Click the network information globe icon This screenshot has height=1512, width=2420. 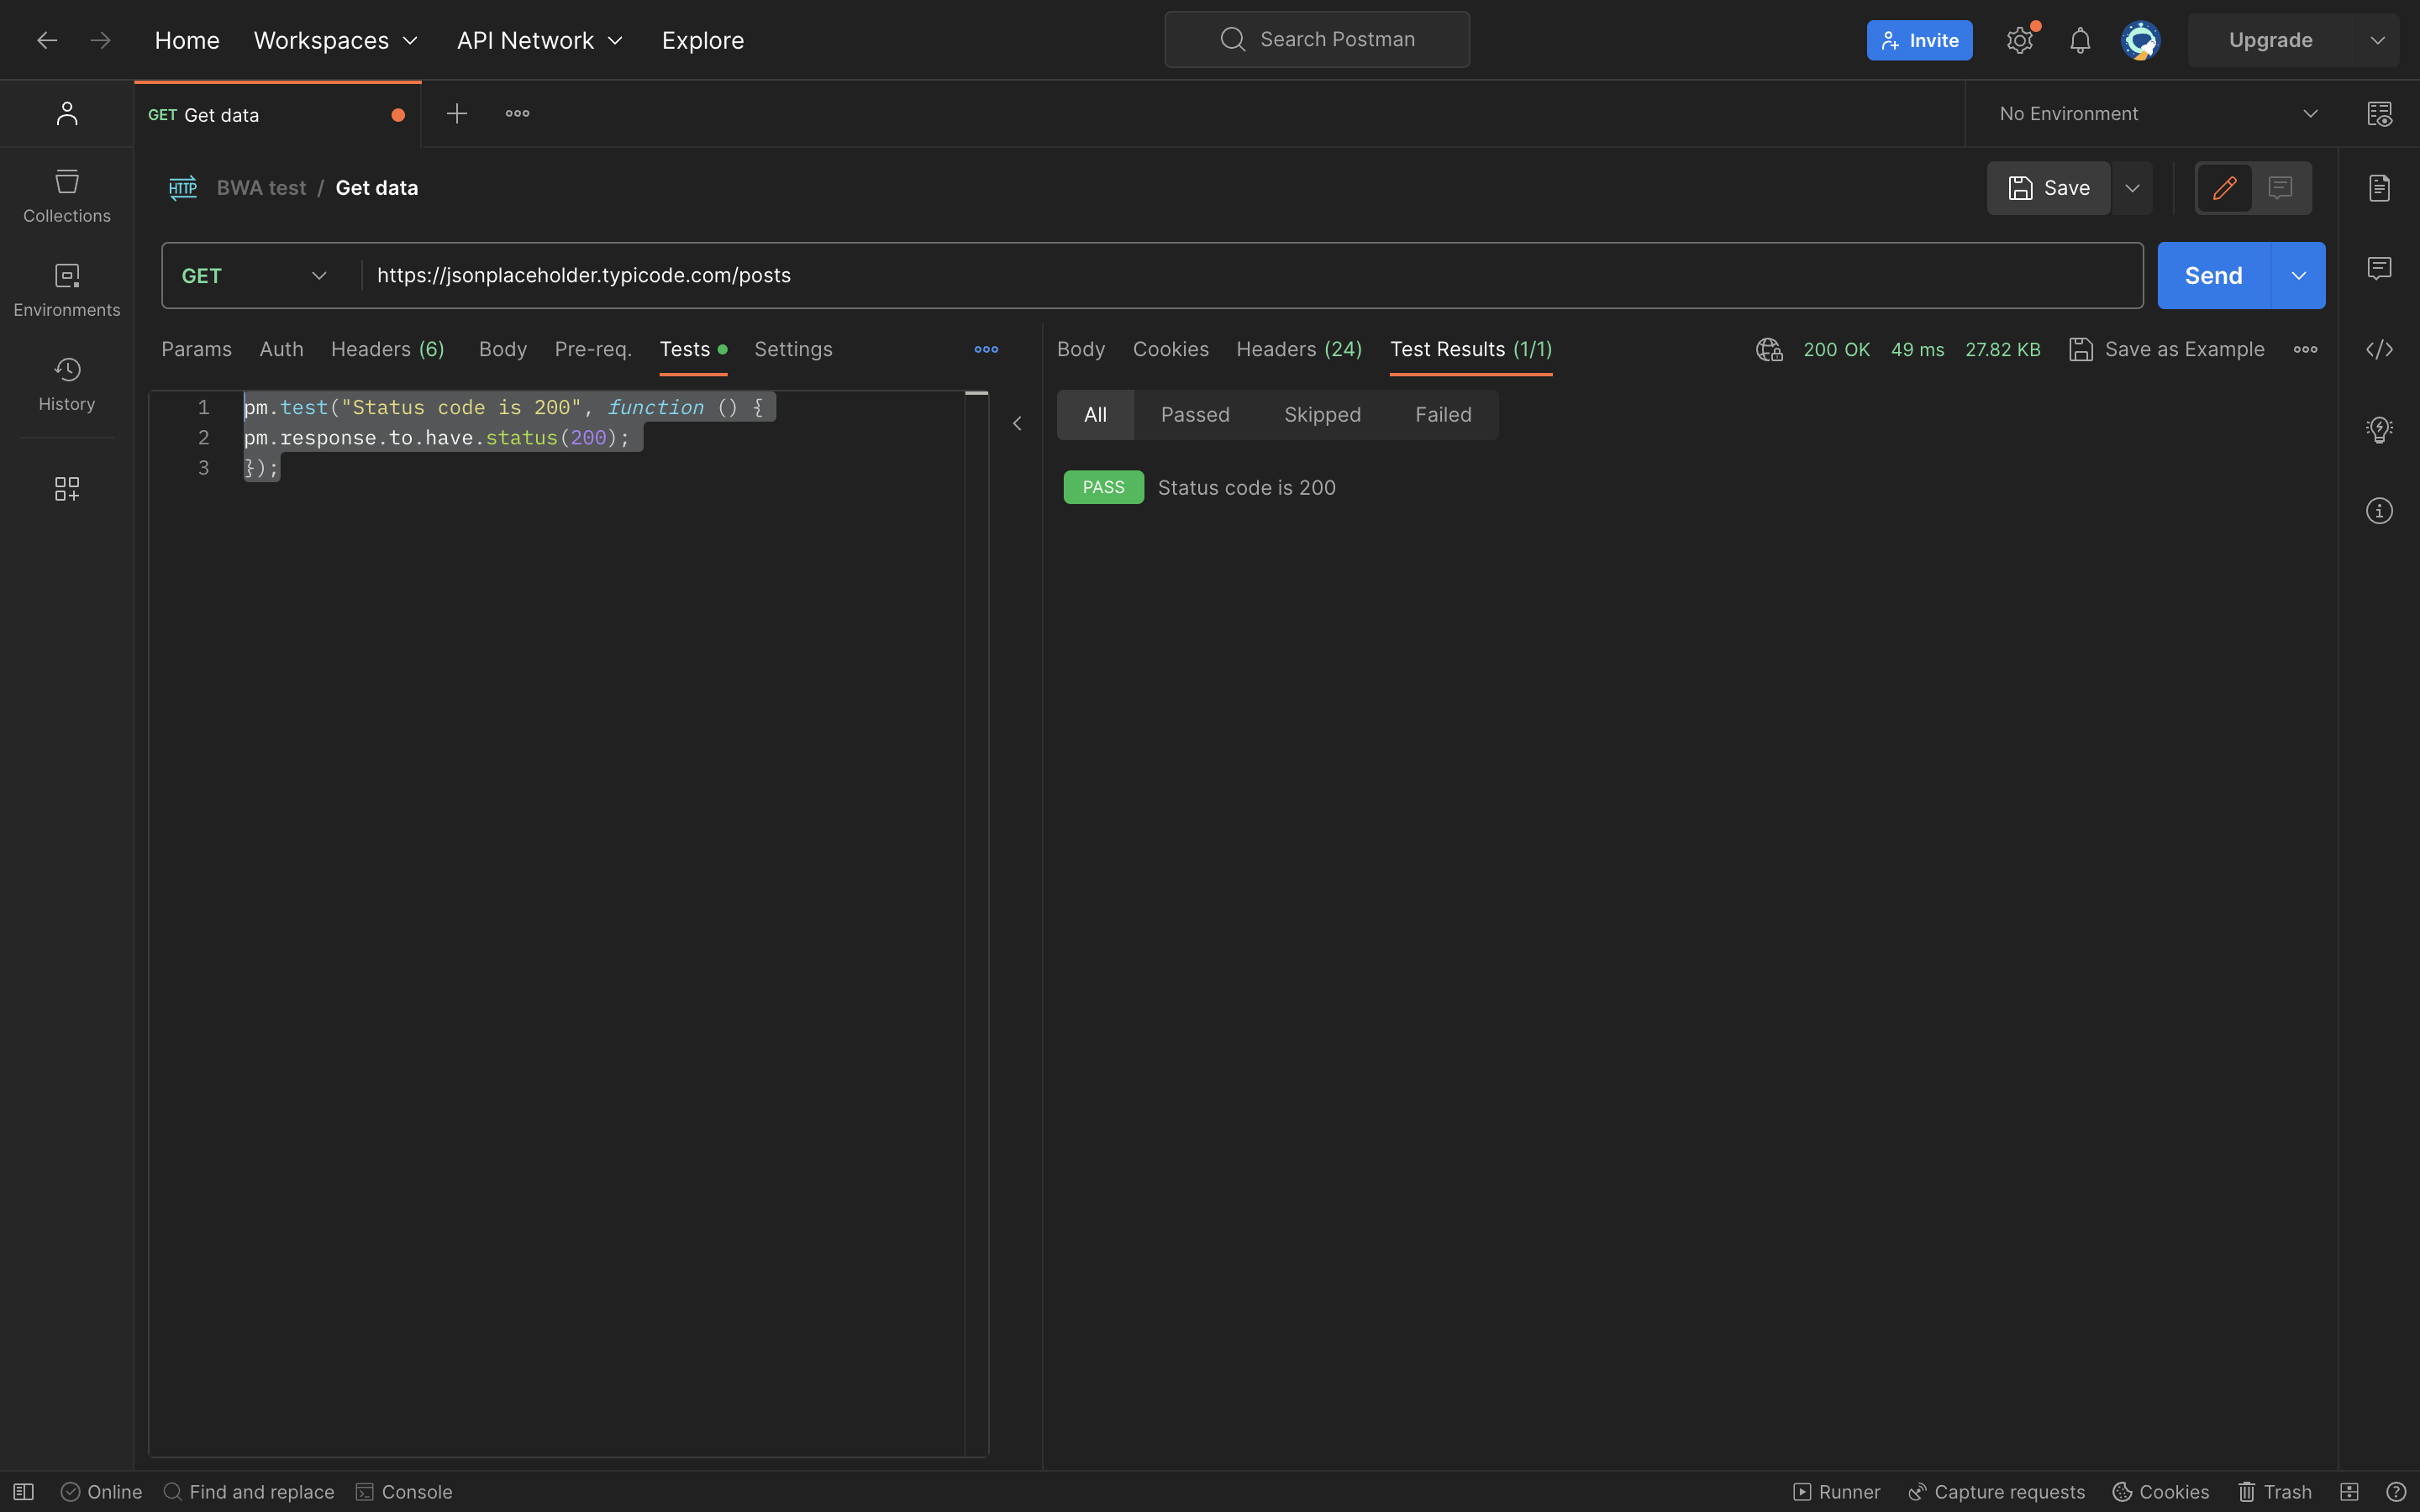[1769, 349]
